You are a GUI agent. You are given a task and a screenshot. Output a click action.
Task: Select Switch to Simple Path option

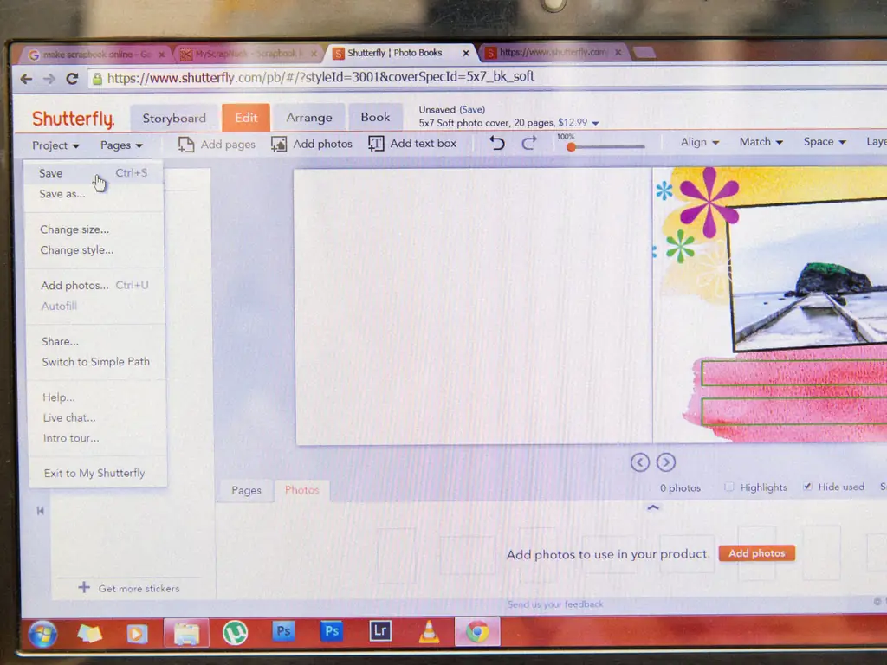[x=95, y=361]
